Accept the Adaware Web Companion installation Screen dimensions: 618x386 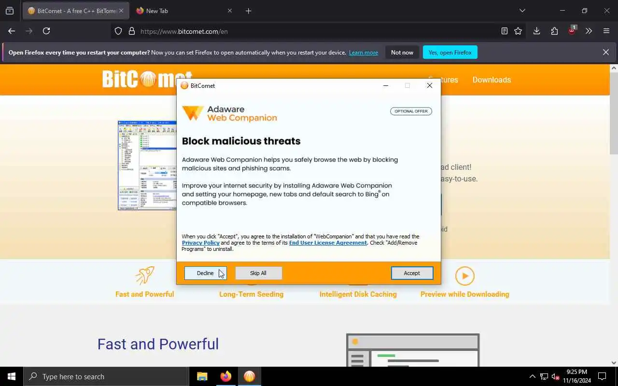pos(412,273)
